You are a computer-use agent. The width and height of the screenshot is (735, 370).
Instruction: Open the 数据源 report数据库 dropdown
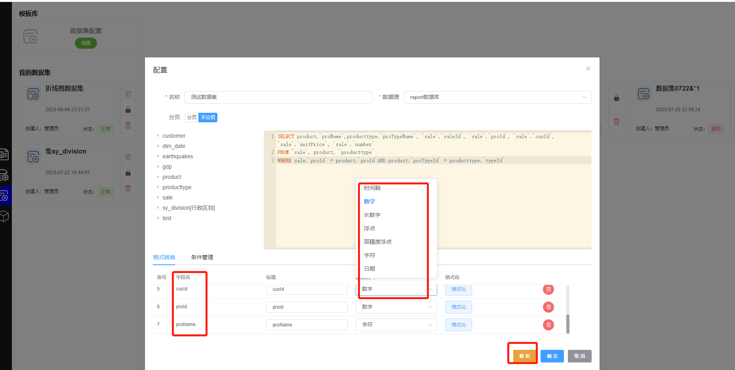497,97
